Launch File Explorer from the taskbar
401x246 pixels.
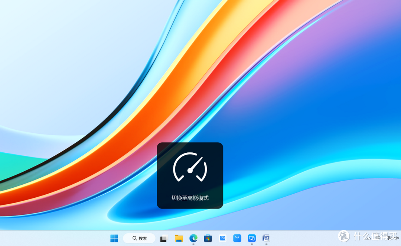point(179,238)
